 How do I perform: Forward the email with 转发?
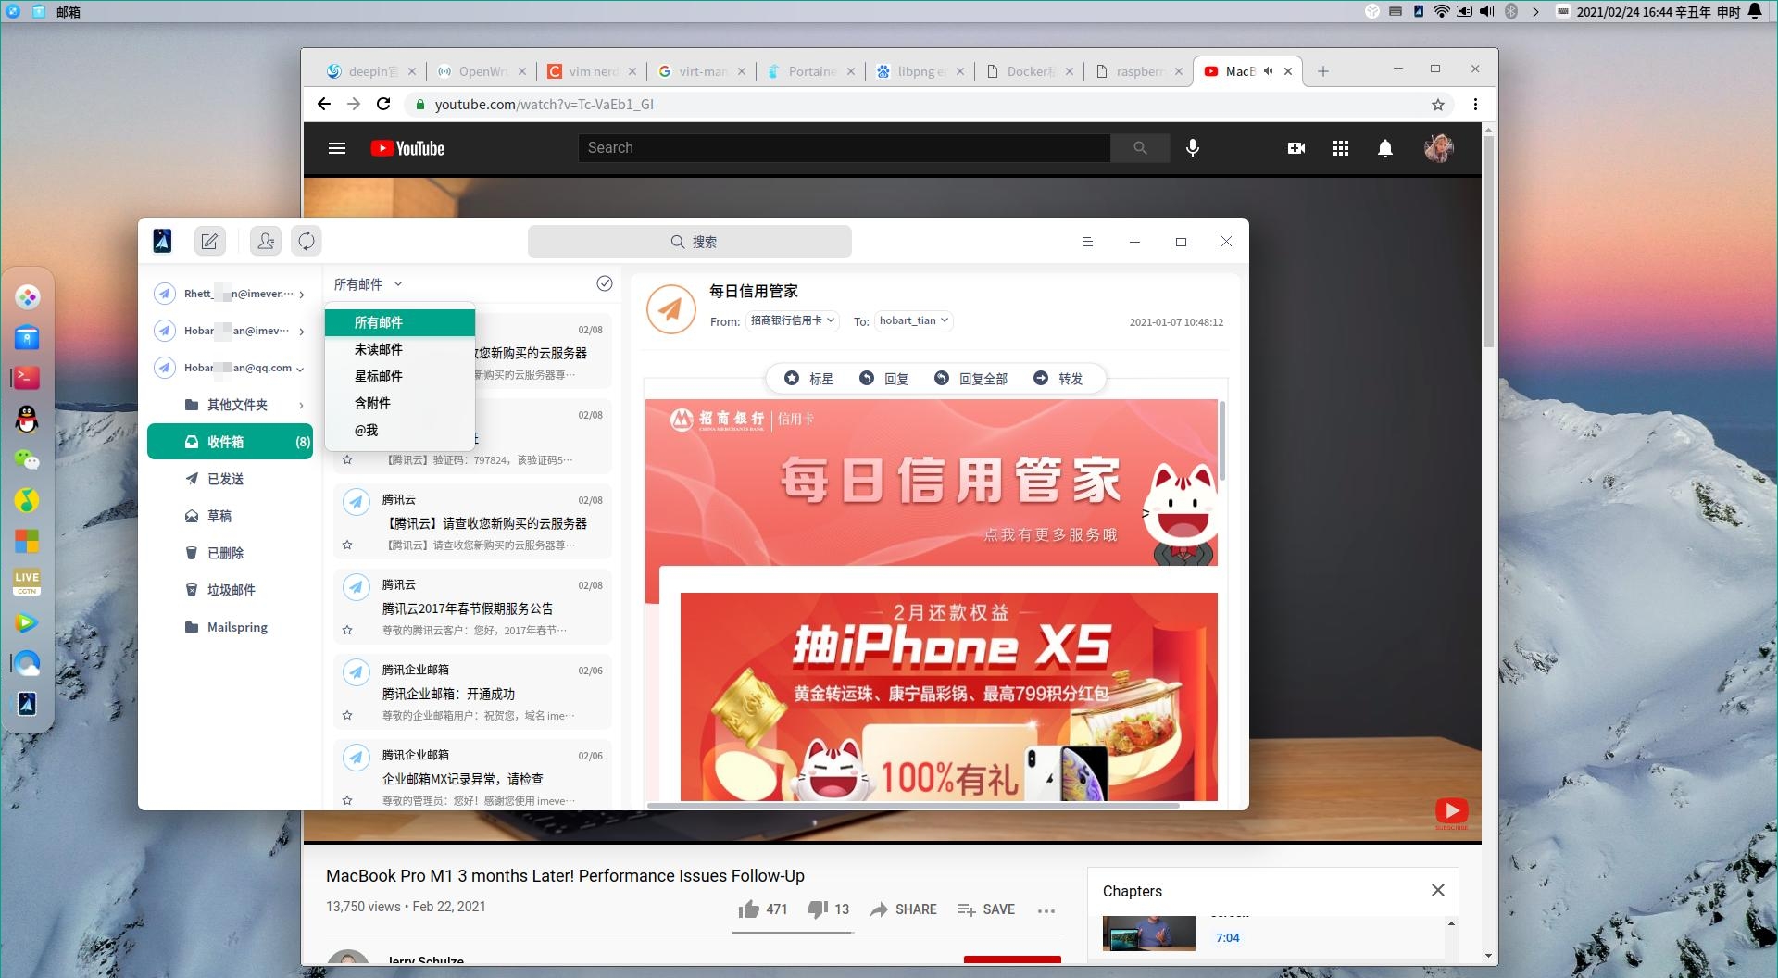[1058, 378]
